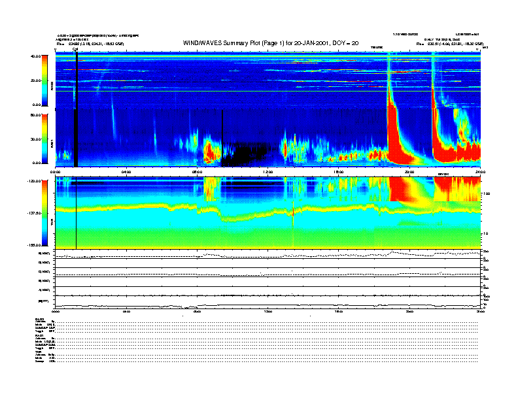Click the WIND/WAVES Summary Plot title
The height and width of the screenshot is (400, 518).
271,43
